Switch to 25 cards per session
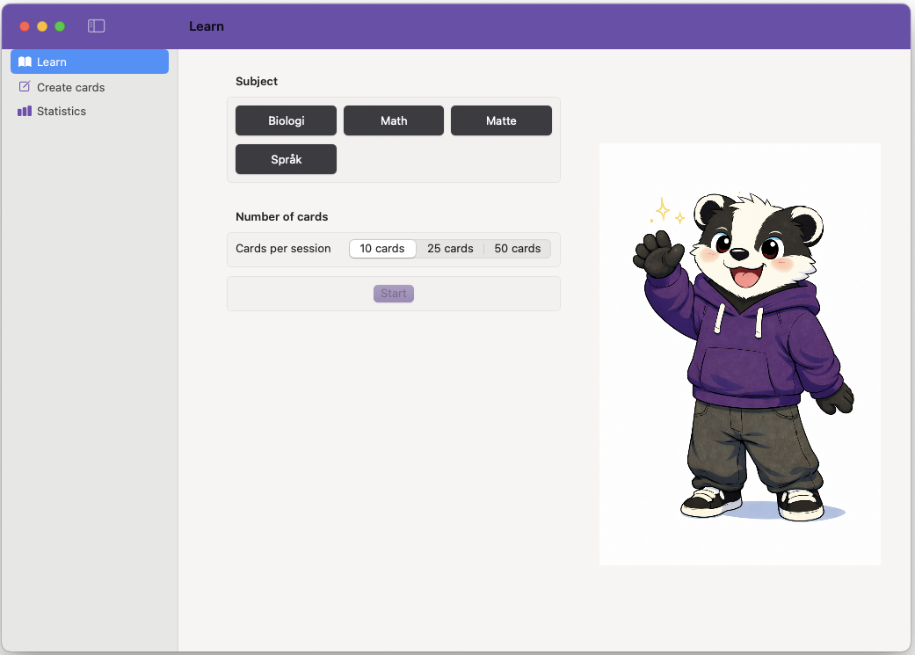 click(x=450, y=249)
